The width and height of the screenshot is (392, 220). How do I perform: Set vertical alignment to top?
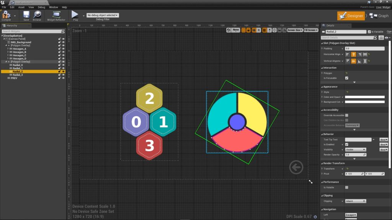348,61
